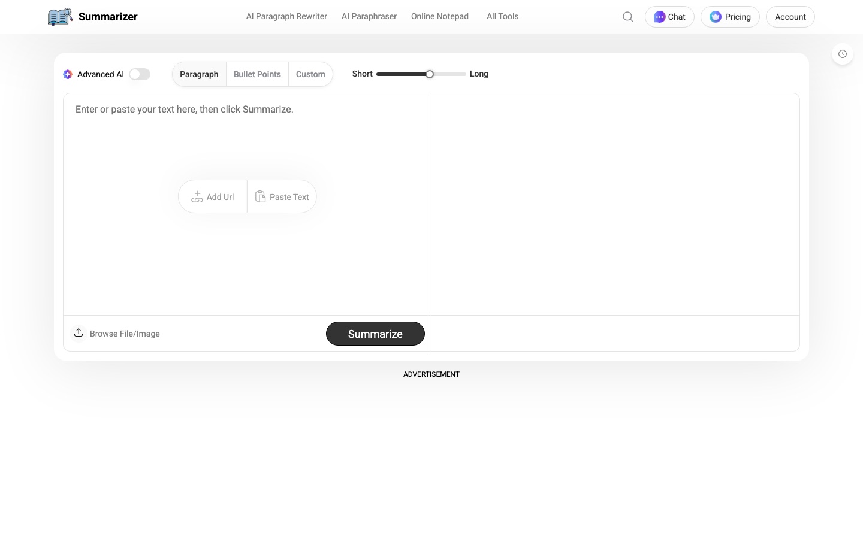View the Pricing page
Image resolution: width=863 pixels, height=539 pixels.
[x=730, y=17]
